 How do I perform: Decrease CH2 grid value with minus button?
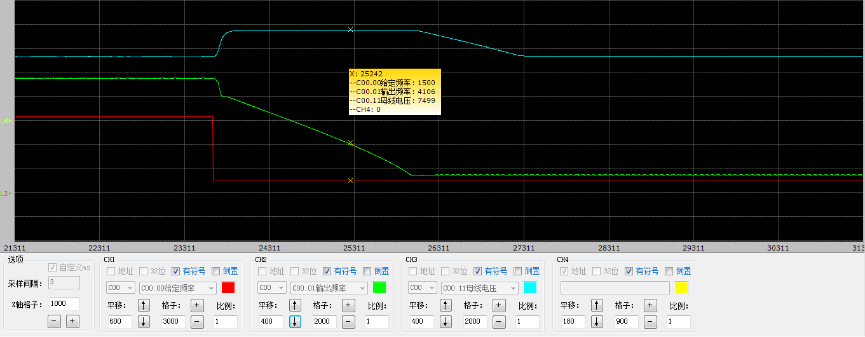(348, 321)
